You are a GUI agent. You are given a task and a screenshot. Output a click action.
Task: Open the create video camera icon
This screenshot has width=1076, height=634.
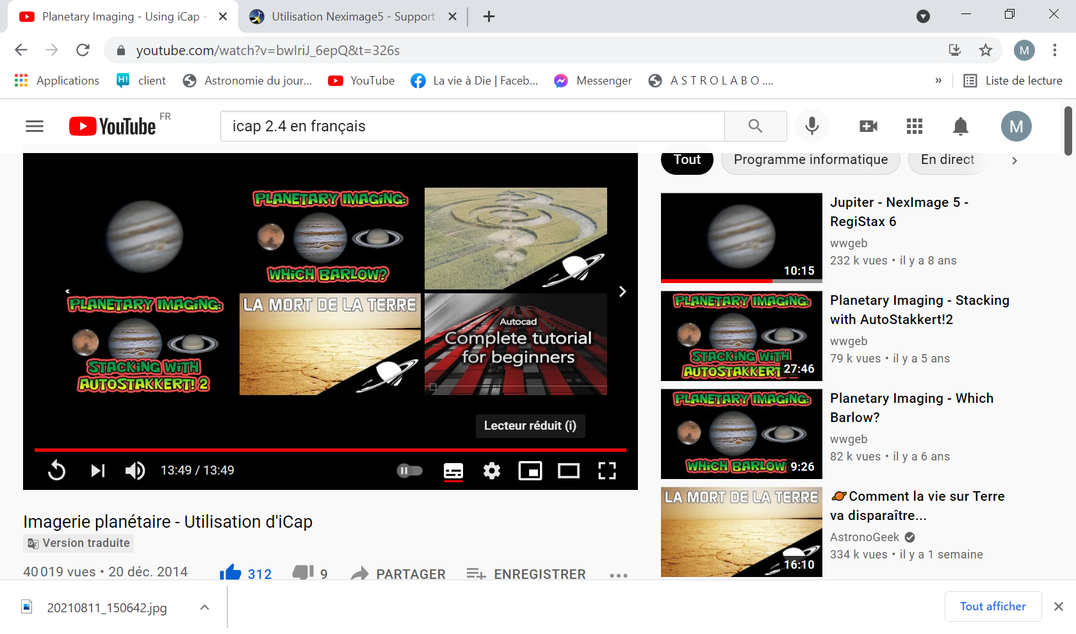click(x=868, y=126)
